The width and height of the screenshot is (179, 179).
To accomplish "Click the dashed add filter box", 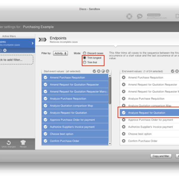I will (x=16, y=60).
